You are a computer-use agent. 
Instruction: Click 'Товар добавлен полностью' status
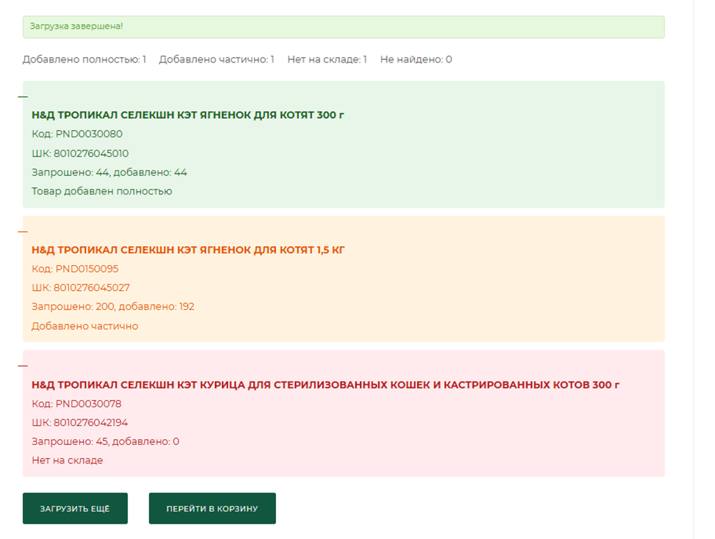(102, 192)
